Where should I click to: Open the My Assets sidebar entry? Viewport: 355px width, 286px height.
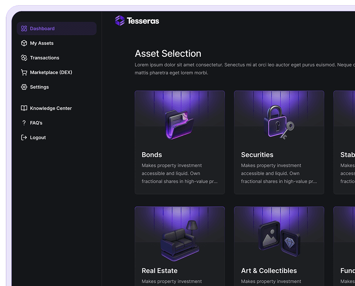(x=42, y=43)
